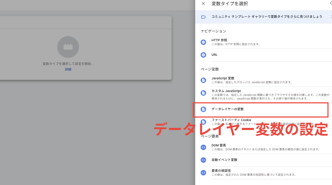Click the 要素の視認性 description text
This screenshot has width=332, height=185.
pos(254,175)
